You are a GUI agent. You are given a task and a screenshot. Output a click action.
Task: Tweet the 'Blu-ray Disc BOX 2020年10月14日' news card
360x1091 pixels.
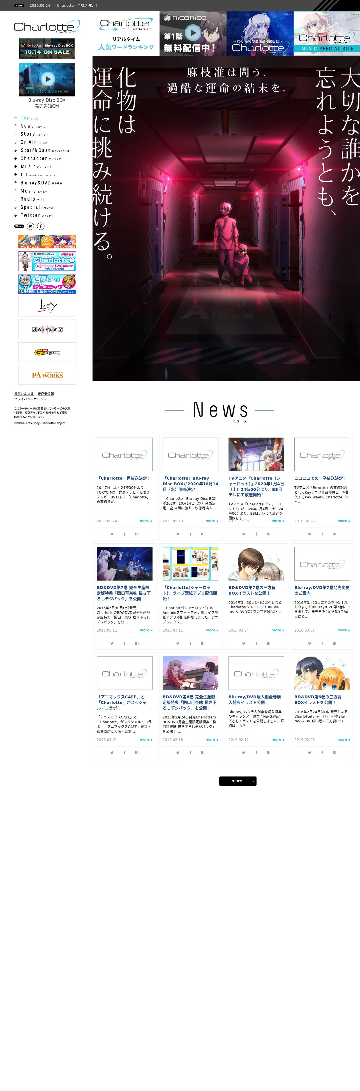coord(178,534)
